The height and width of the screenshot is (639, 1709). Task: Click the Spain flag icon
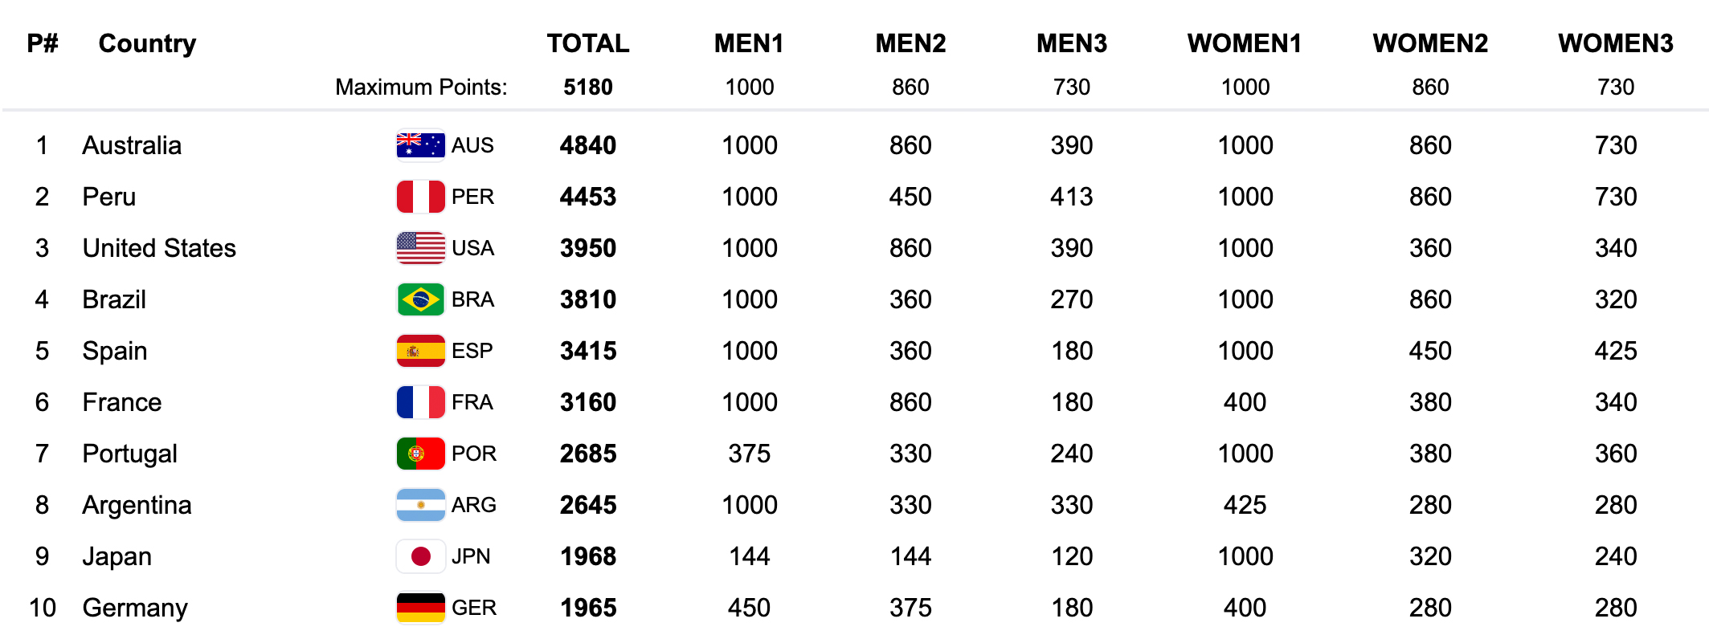pos(420,351)
